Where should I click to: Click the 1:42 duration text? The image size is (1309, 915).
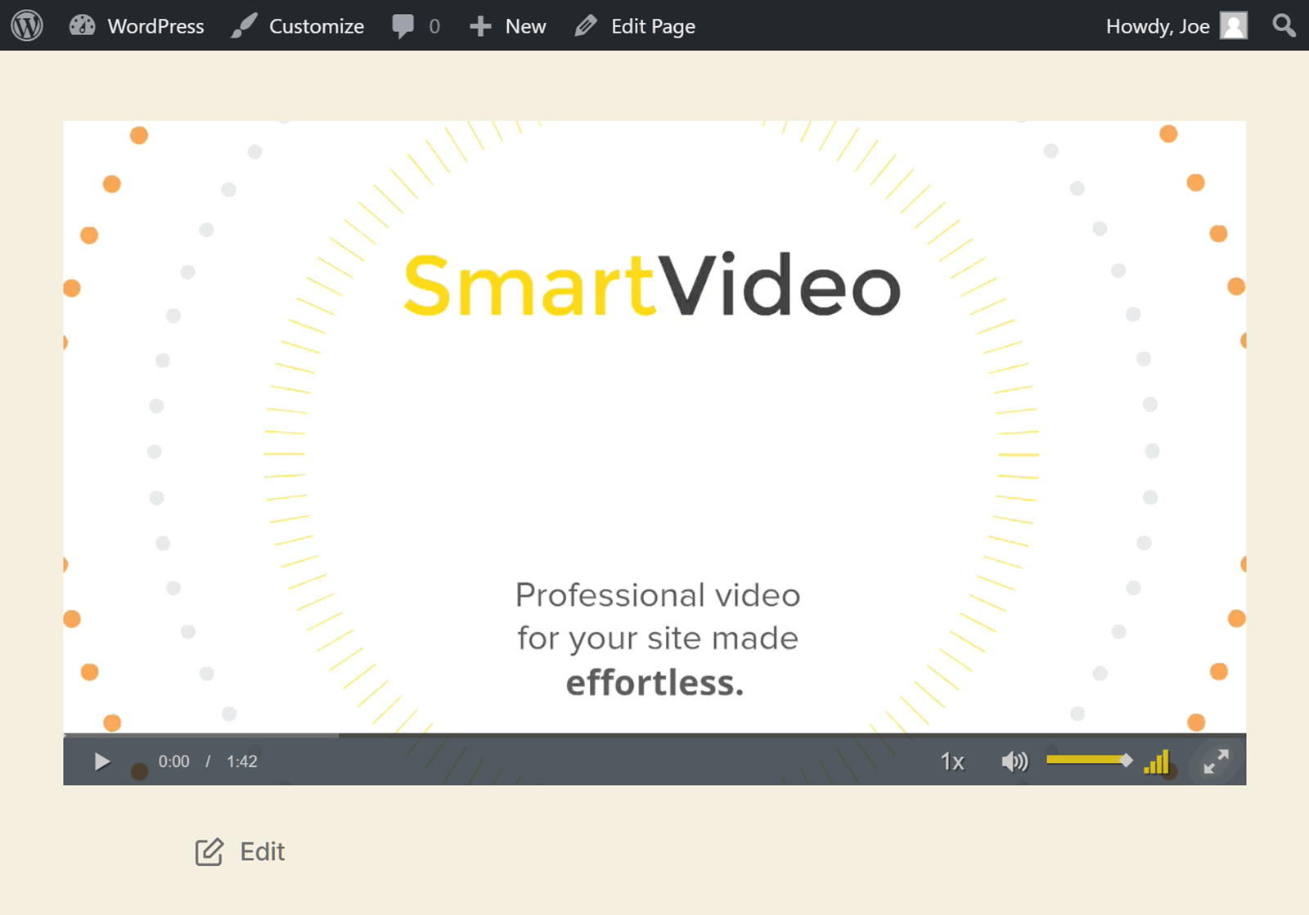click(242, 761)
